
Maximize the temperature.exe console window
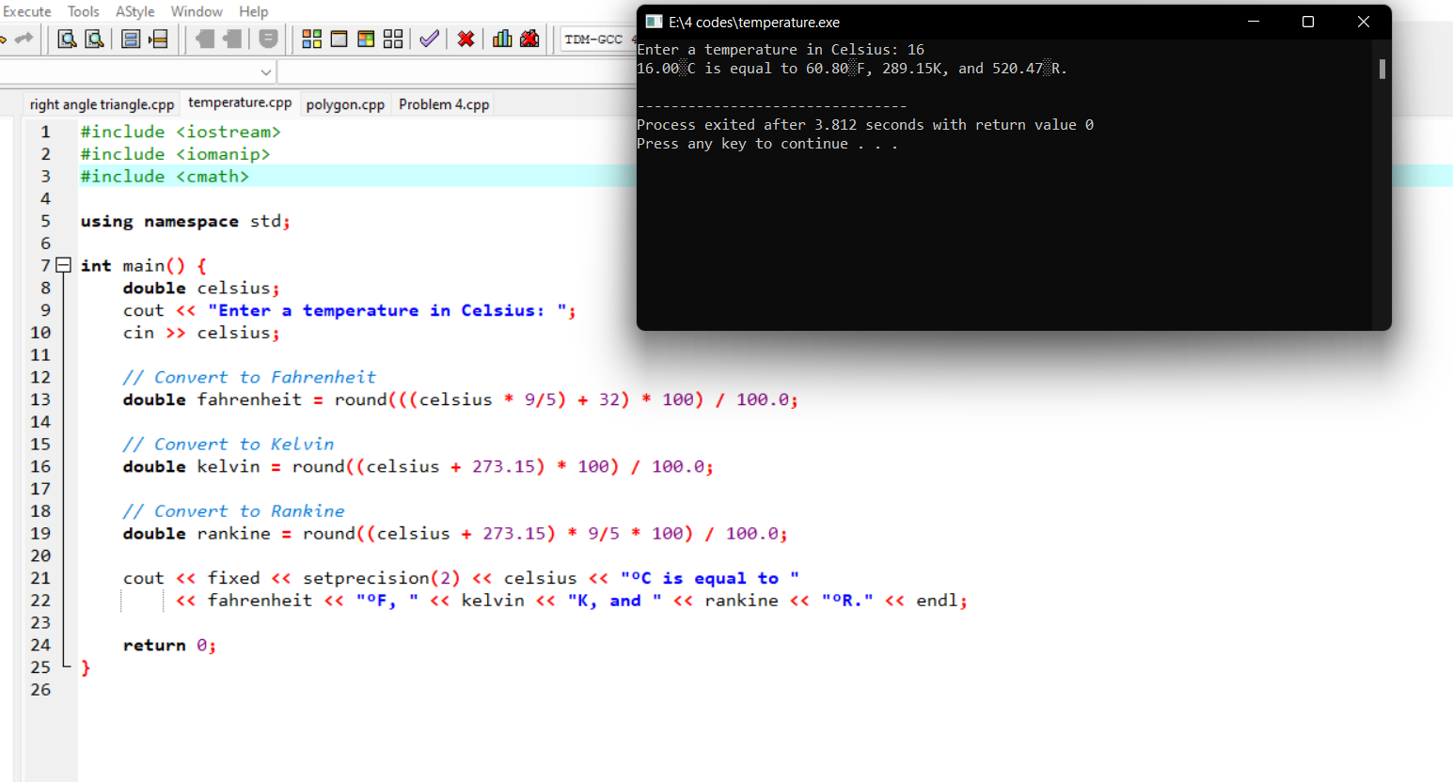click(1307, 22)
